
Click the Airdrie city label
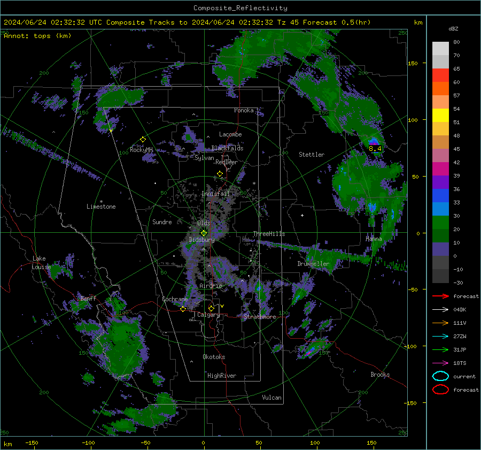pyautogui.click(x=211, y=286)
